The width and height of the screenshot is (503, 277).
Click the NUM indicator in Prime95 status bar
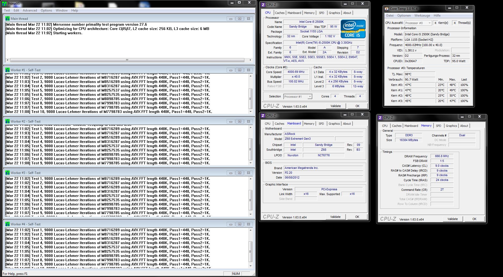point(236,274)
